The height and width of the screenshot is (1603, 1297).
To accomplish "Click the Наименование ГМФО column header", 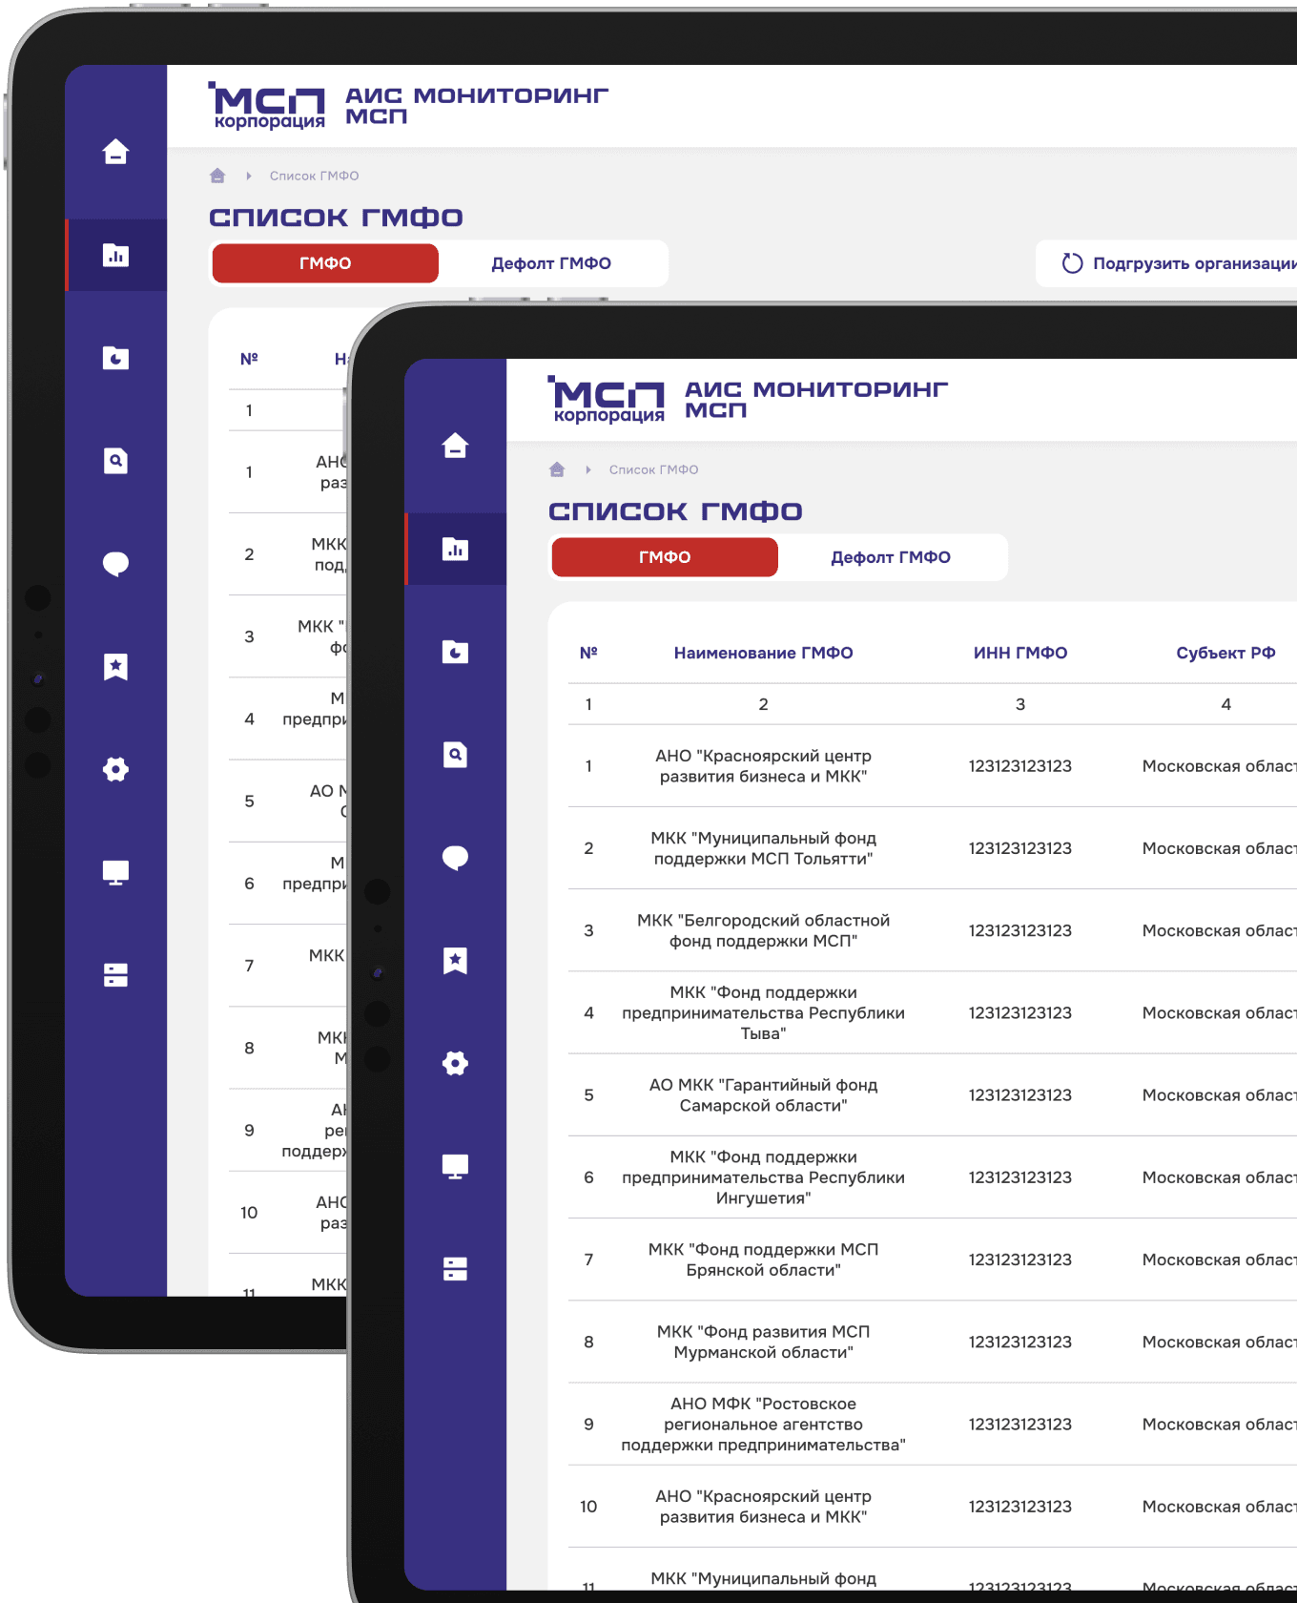I will 763,653.
